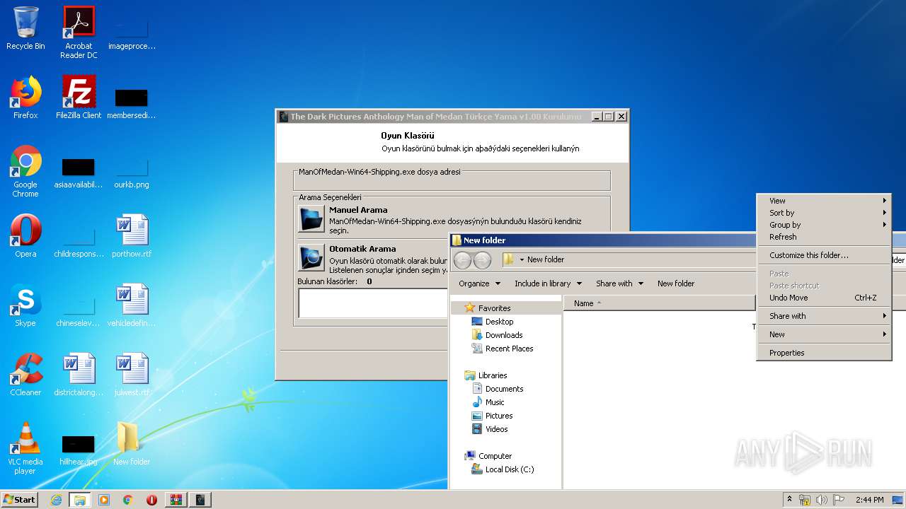
Task: Open address bar folder dropdown arrow
Action: click(522, 259)
